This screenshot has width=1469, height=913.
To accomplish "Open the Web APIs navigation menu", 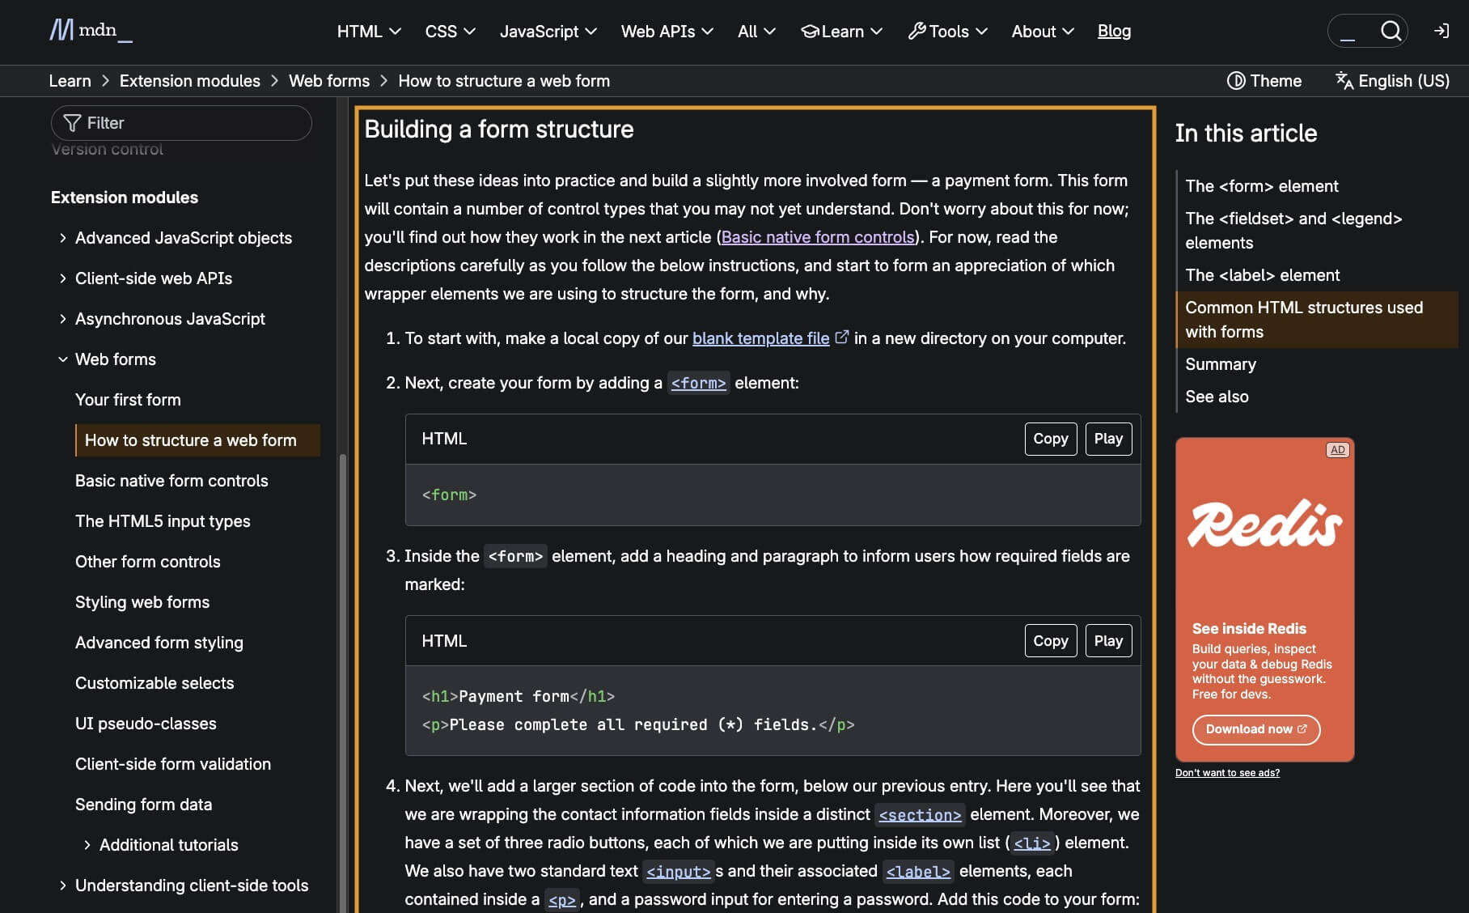I will (667, 32).
